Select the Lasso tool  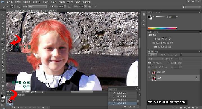[x=3, y=23]
